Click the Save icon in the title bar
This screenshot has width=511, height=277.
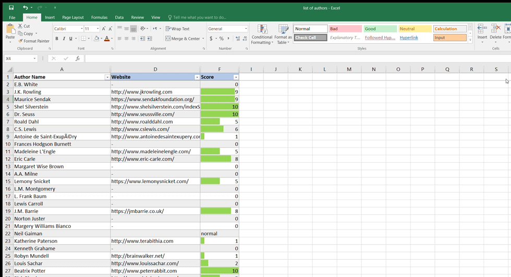(11, 7)
